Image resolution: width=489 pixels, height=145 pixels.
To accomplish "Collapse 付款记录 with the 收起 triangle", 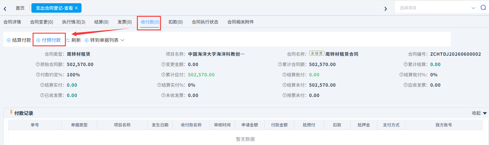I will pyautogui.click(x=485, y=113).
